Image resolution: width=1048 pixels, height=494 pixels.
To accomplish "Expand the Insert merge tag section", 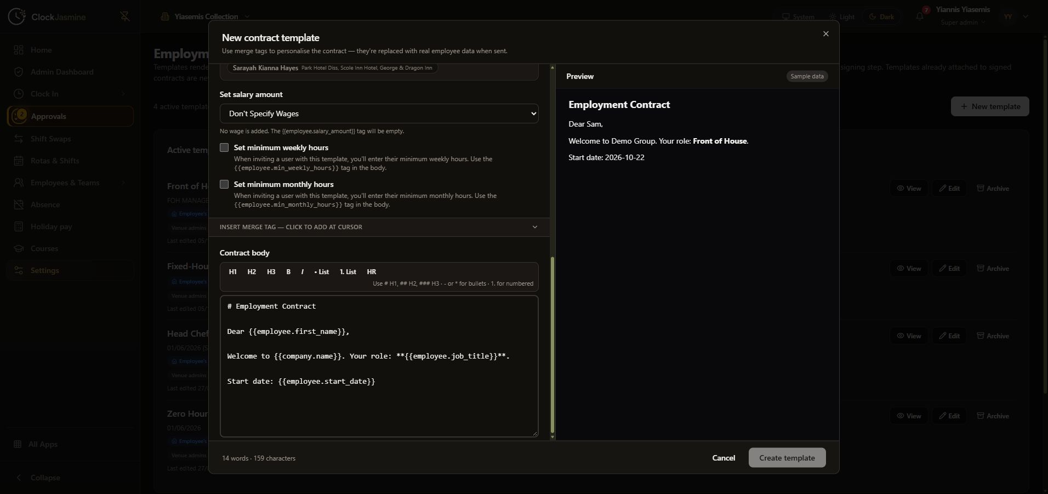I will point(379,227).
